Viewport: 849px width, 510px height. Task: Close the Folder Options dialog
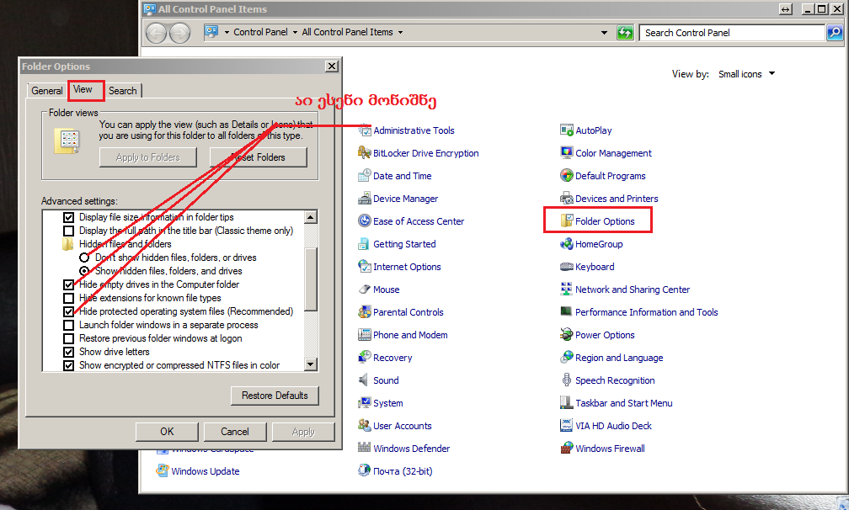(x=332, y=66)
